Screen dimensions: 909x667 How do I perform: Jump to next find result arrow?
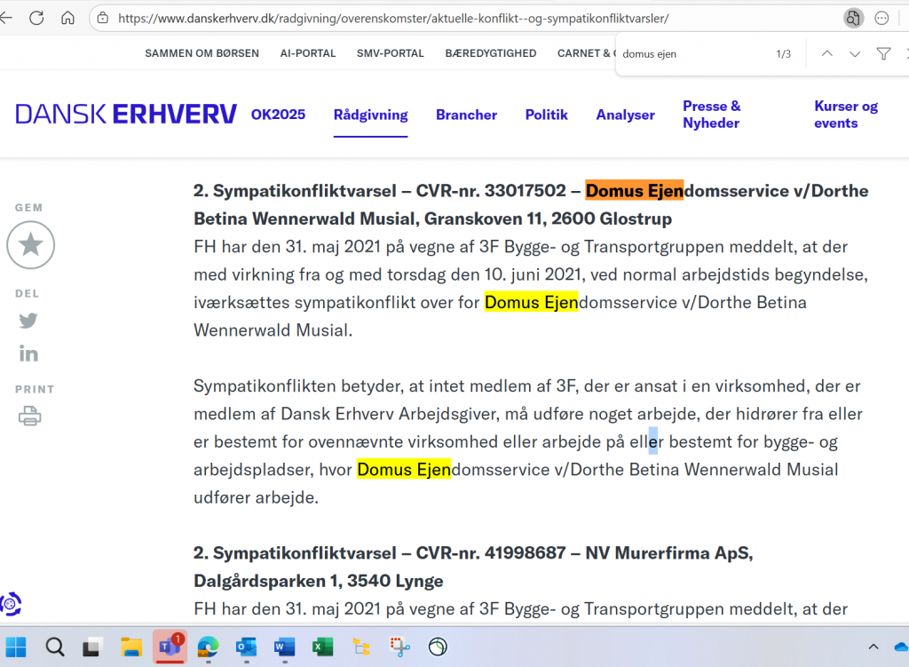[x=855, y=54]
